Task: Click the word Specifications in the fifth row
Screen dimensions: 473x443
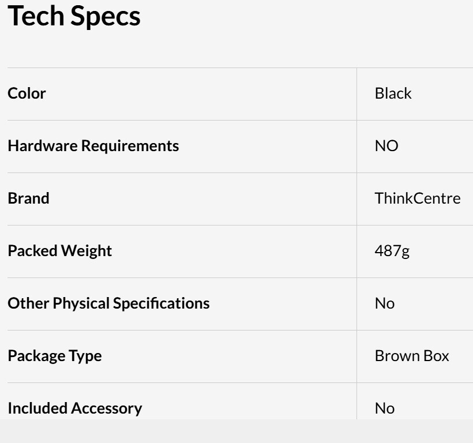Action: click(x=161, y=303)
